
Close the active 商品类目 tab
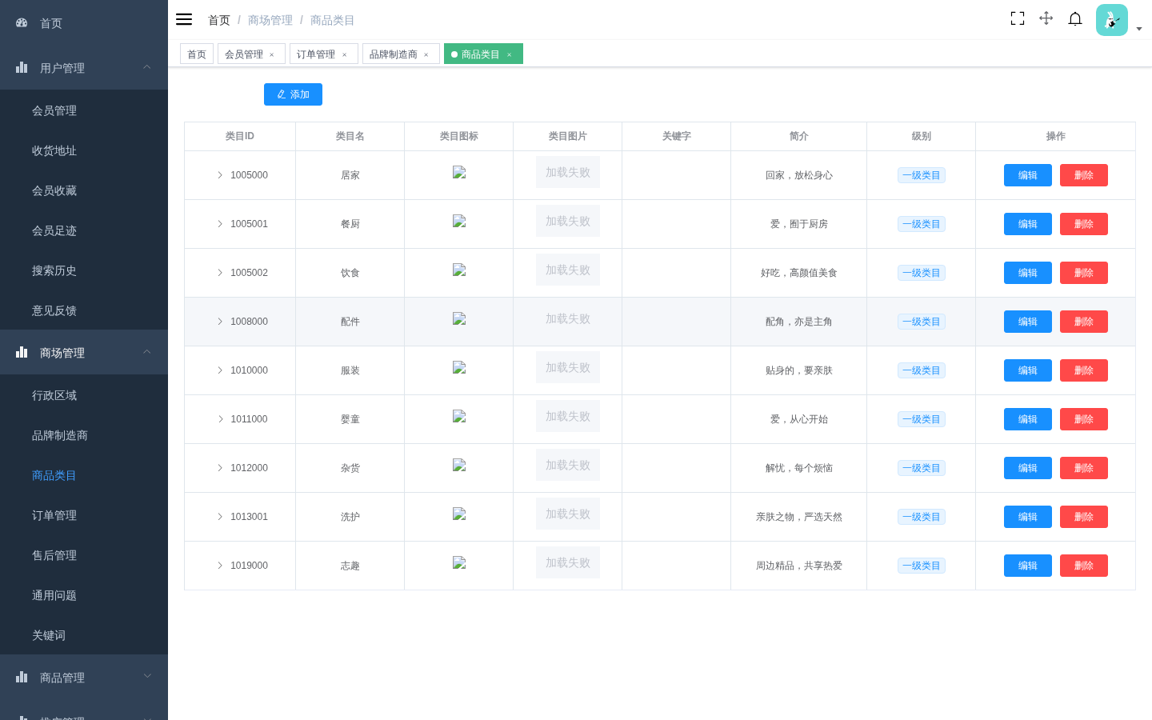click(x=509, y=54)
